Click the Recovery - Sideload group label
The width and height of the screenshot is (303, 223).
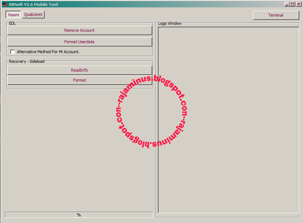[27, 61]
